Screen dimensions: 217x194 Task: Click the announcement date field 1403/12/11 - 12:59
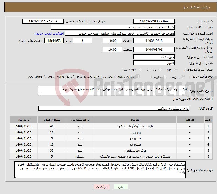coord(43,21)
